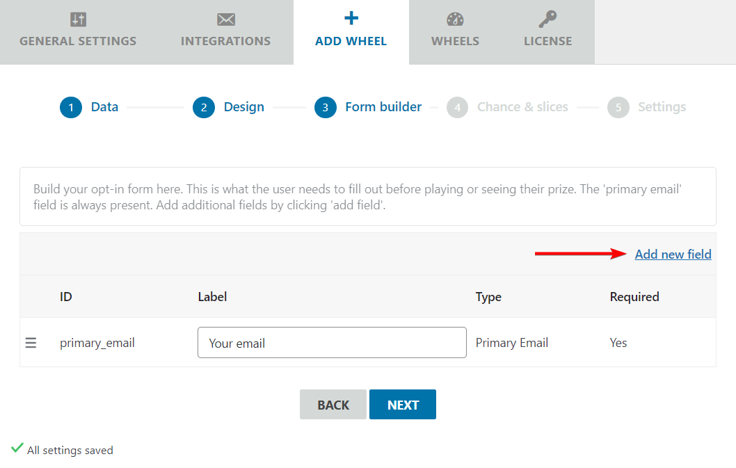Click the ID column header
The image size is (736, 468).
pos(65,297)
